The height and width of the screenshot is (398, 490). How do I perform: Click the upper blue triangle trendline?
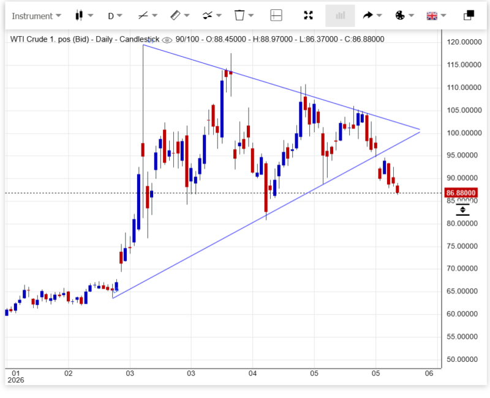click(x=281, y=87)
